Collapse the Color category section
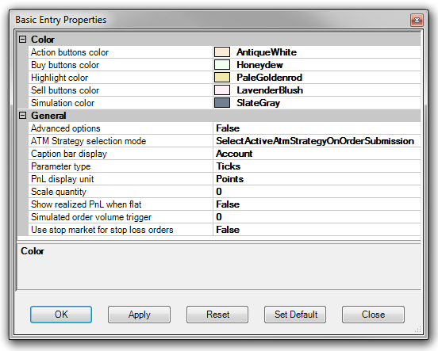 [23, 40]
